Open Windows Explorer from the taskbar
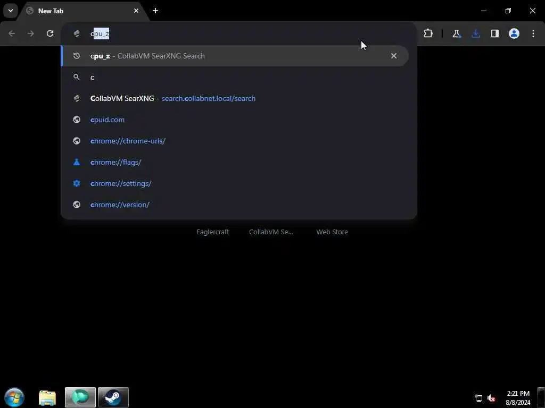Screen dimensions: 545x408 [x=47, y=397]
